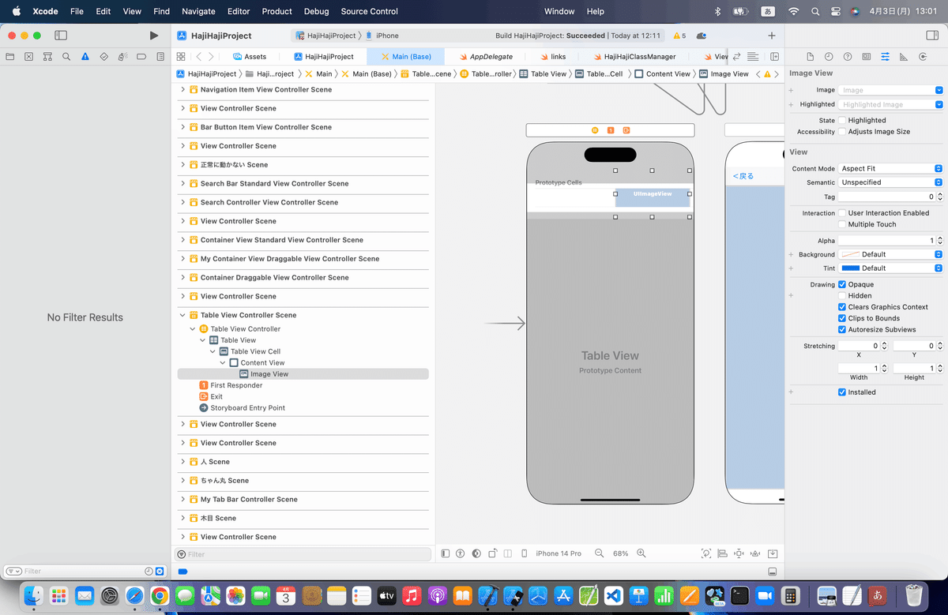Image resolution: width=948 pixels, height=615 pixels.
Task: Open related items grid icon
Action: point(181,57)
